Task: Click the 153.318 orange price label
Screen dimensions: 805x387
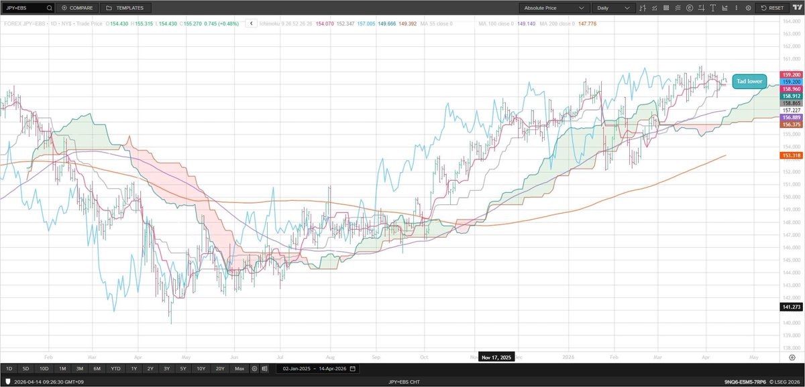Action: pos(791,155)
